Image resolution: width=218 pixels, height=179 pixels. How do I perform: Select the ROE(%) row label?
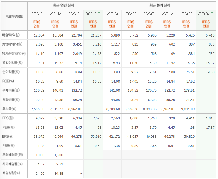(x=8, y=81)
